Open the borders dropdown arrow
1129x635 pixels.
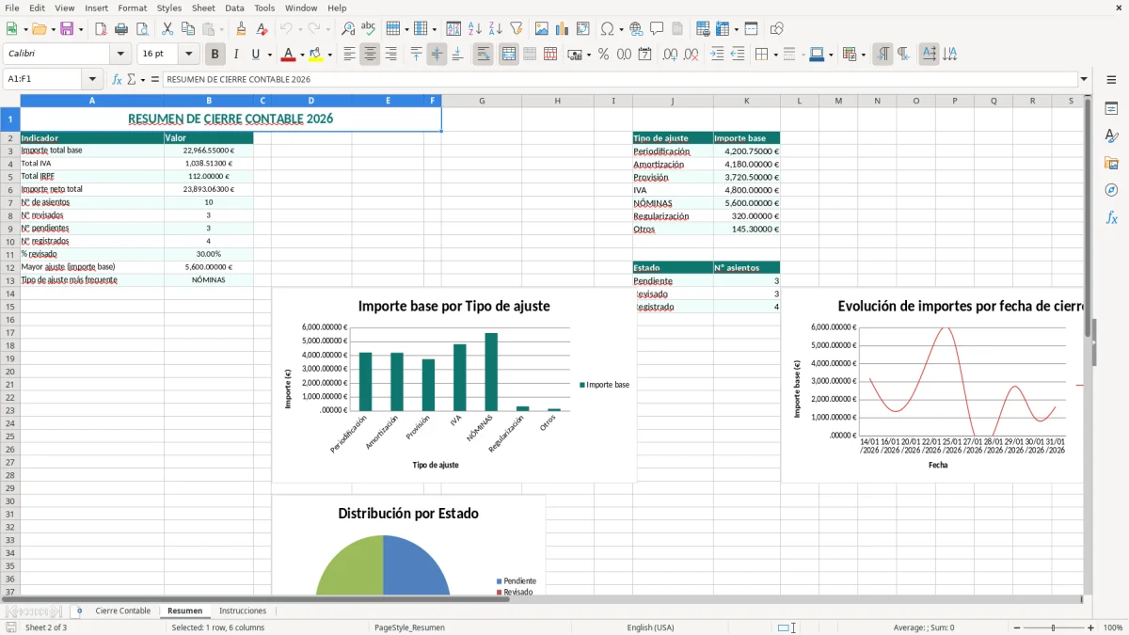click(x=777, y=55)
